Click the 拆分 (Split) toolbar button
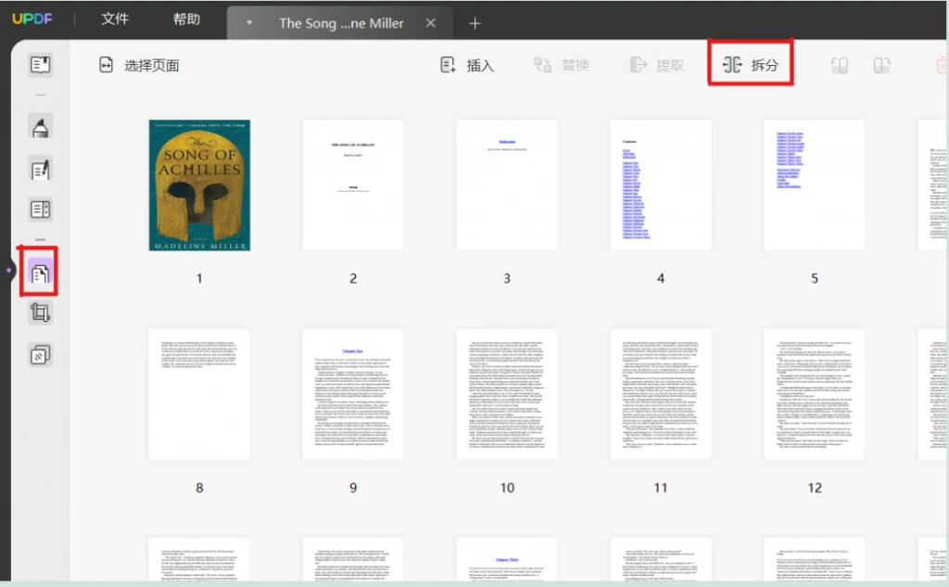This screenshot has width=949, height=587. 751,65
